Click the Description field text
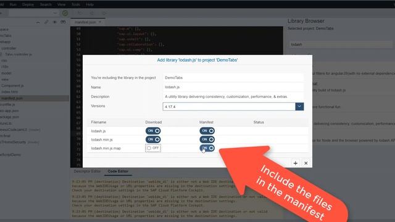This screenshot has height=222, width=395. click(233, 97)
